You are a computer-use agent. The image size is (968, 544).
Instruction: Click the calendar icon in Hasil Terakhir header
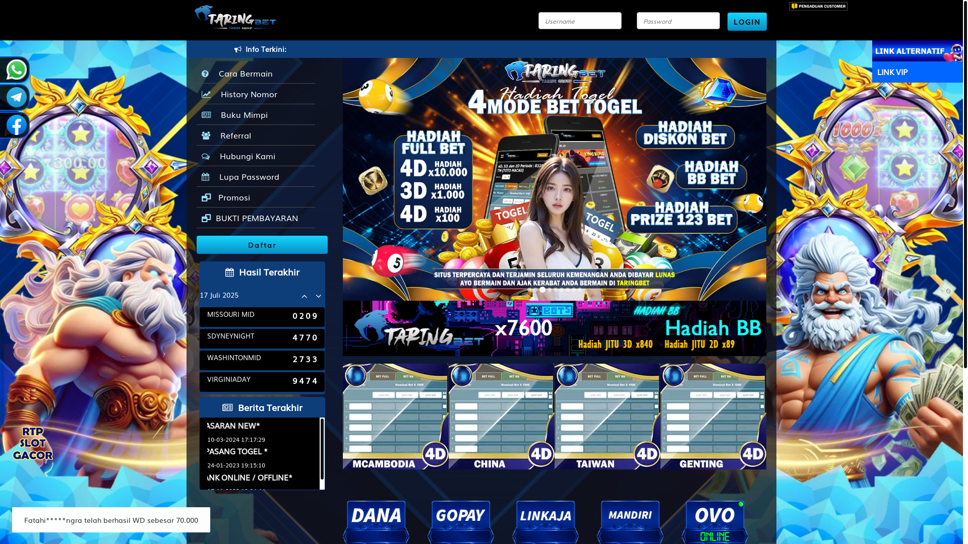coord(229,273)
